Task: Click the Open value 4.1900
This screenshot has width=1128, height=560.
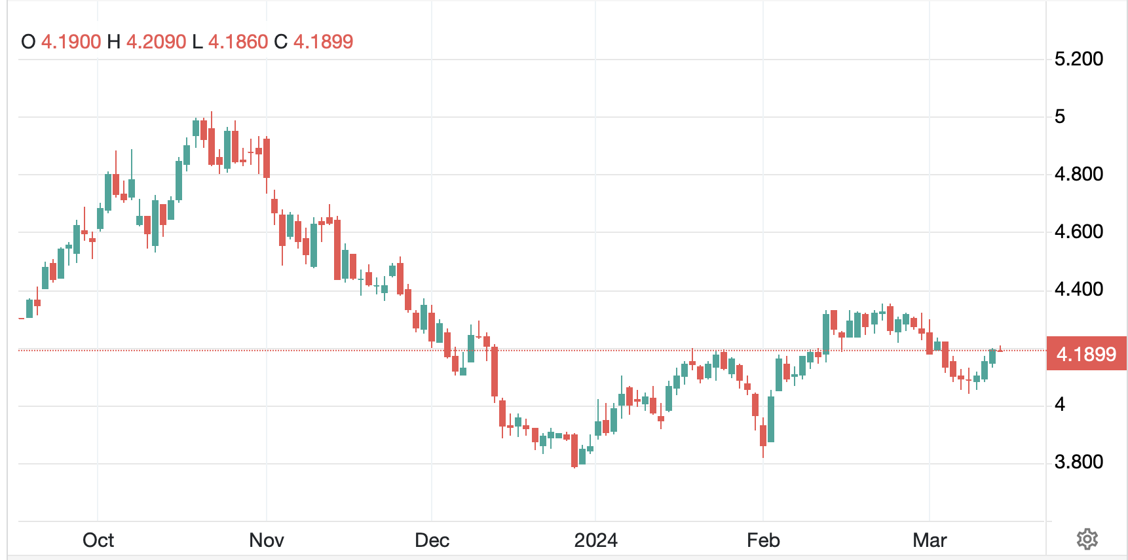Action: point(71,42)
